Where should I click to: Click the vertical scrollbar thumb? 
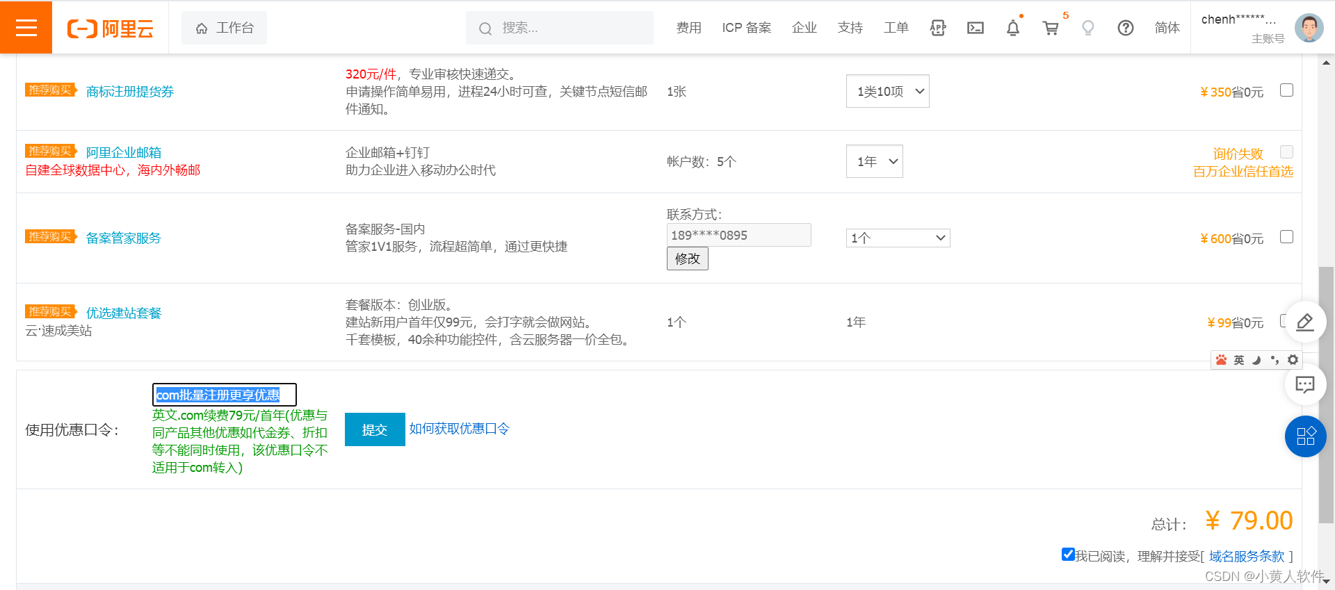tap(1327, 394)
